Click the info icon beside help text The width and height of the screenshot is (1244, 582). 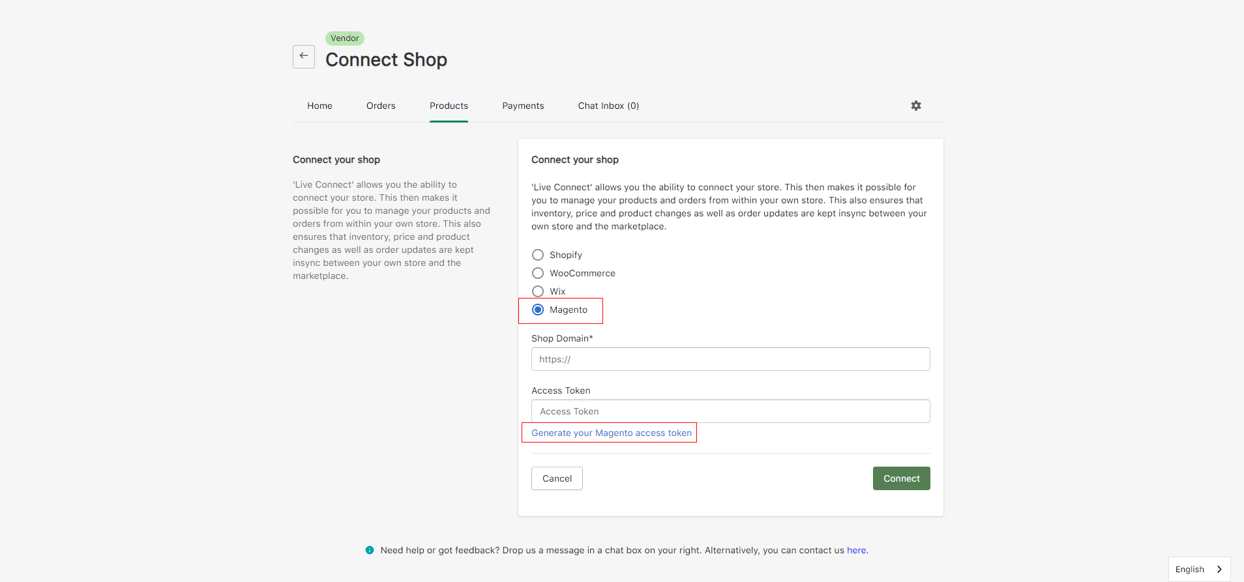coord(370,550)
